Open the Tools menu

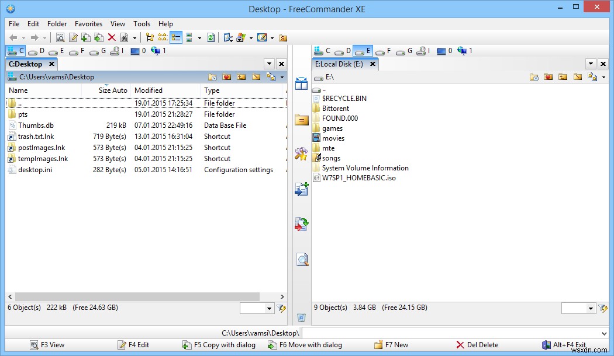(142, 24)
